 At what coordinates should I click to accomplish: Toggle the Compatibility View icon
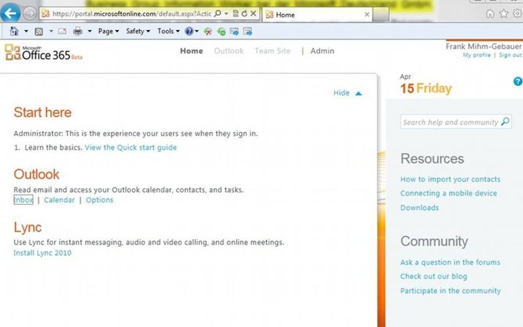point(235,14)
